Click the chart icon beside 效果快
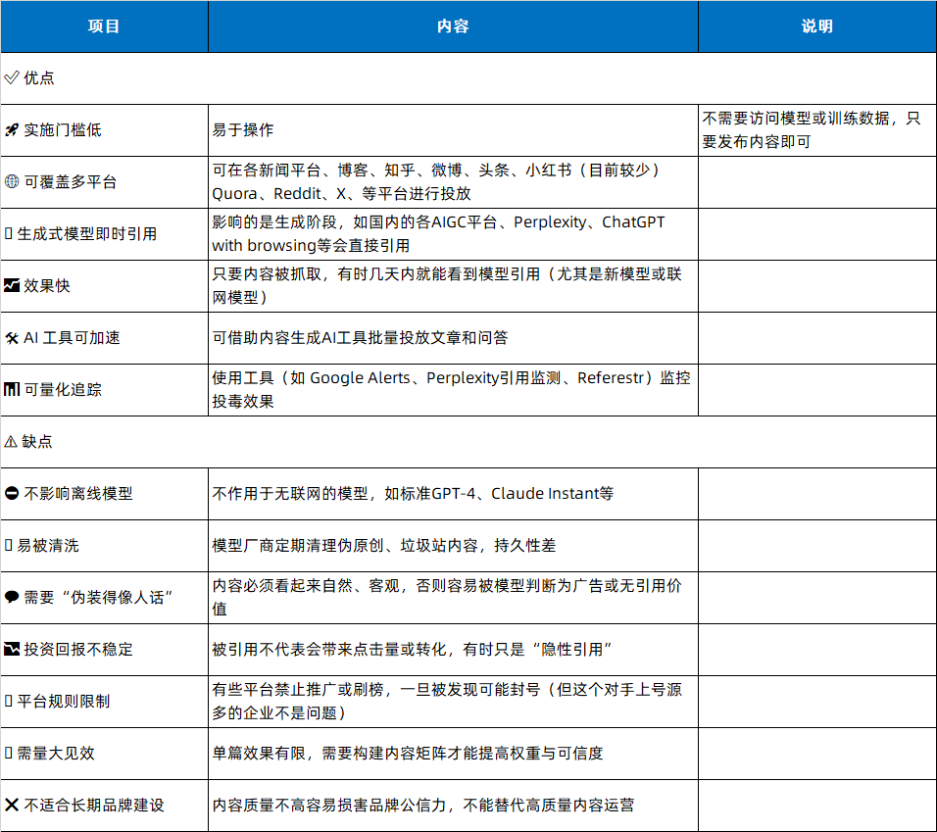937x832 pixels. point(12,286)
